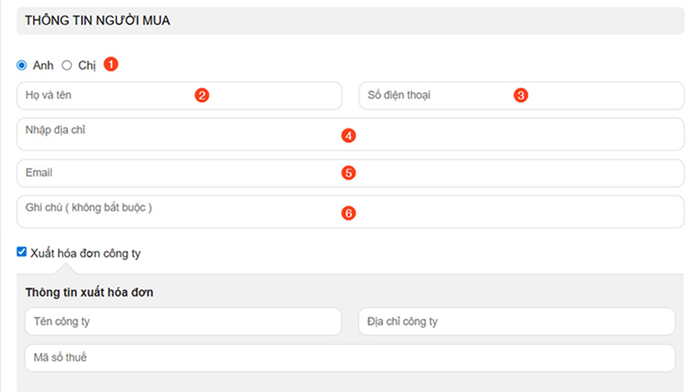This screenshot has width=697, height=392.
Task: Click the Xuất hóa đơn công ty label text
Action: click(85, 253)
